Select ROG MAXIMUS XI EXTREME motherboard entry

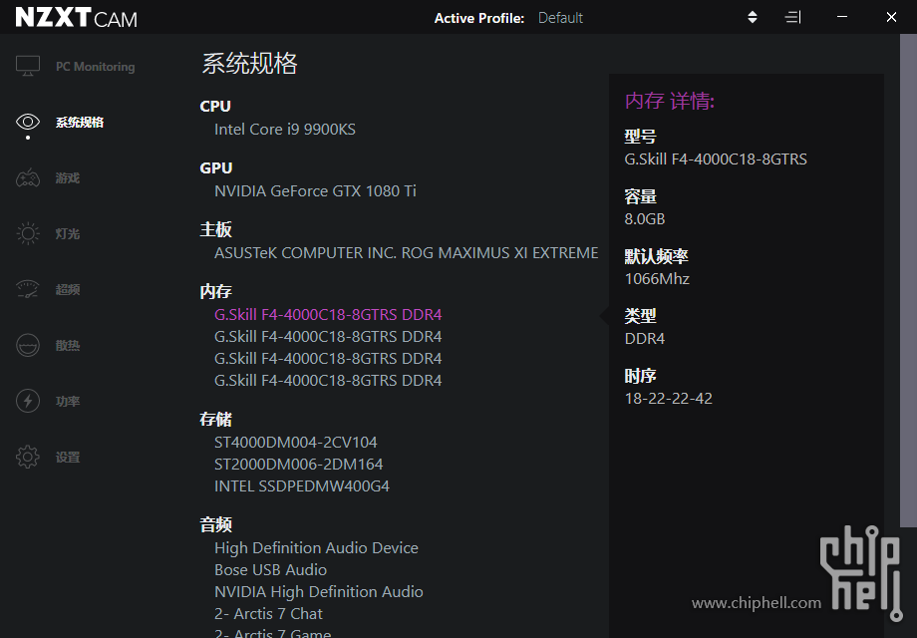click(x=407, y=252)
